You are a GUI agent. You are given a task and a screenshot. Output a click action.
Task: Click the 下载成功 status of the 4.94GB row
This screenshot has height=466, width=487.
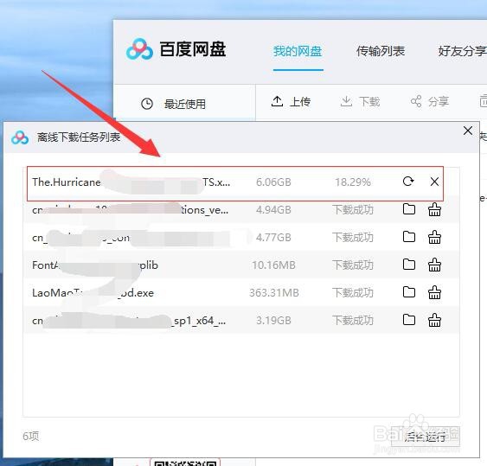[x=353, y=210]
